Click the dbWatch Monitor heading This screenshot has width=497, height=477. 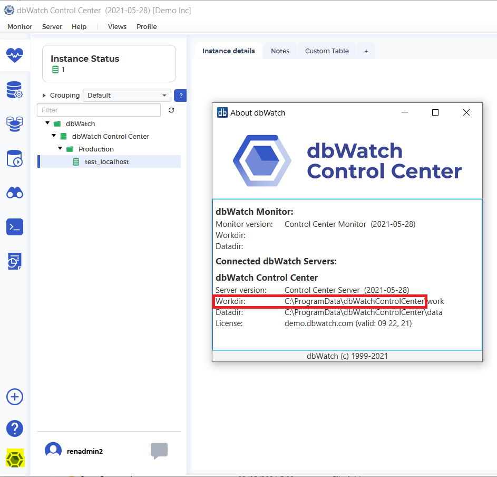click(x=254, y=212)
